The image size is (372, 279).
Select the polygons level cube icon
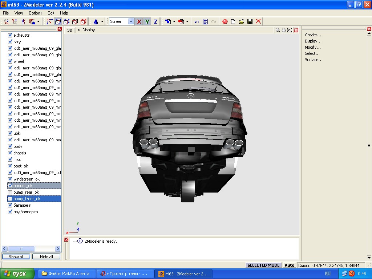tap(75, 21)
